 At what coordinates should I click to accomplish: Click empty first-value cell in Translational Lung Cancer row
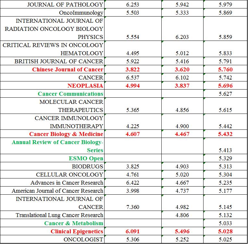133,215
